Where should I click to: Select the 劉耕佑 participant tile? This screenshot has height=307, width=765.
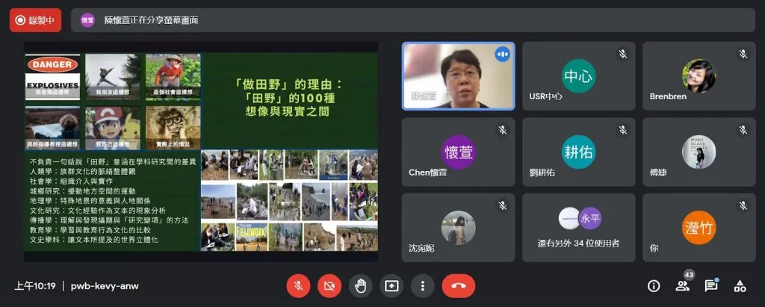click(578, 152)
